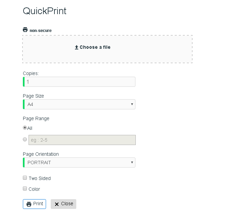
Task: Click the Page Size dropdown arrow
Action: tap(132, 104)
